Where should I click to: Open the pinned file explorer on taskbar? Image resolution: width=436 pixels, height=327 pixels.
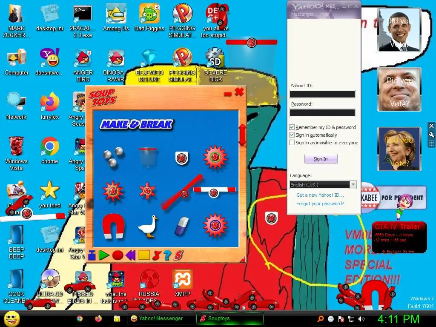coord(117,318)
